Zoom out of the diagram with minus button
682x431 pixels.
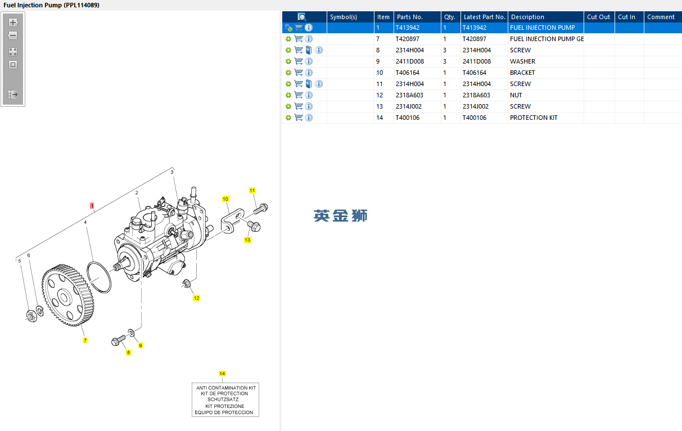(13, 35)
